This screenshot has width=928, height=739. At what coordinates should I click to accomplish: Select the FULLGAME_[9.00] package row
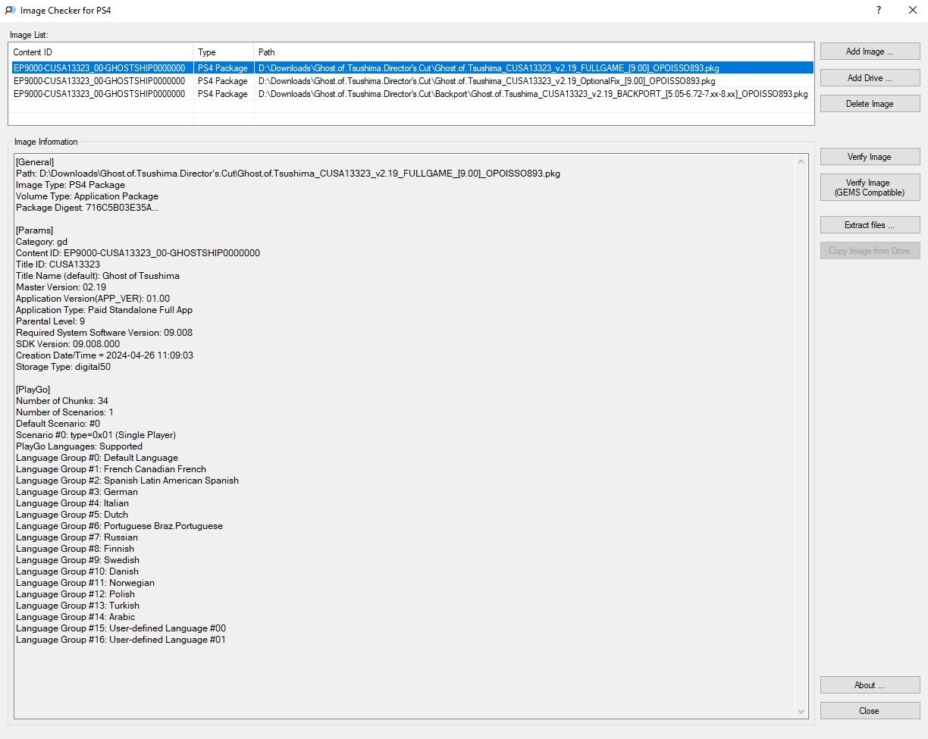(411, 68)
